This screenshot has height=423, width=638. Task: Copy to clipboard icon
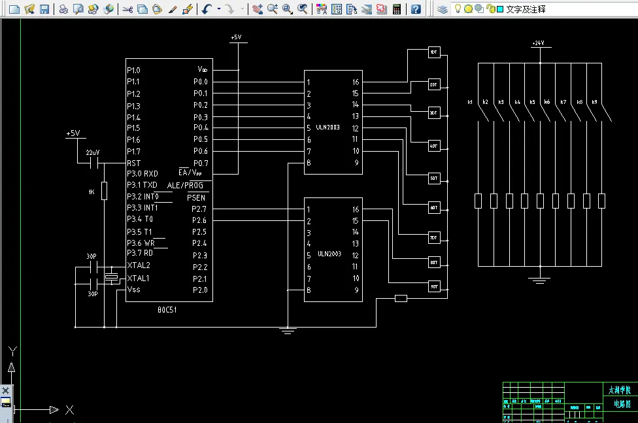tap(143, 9)
